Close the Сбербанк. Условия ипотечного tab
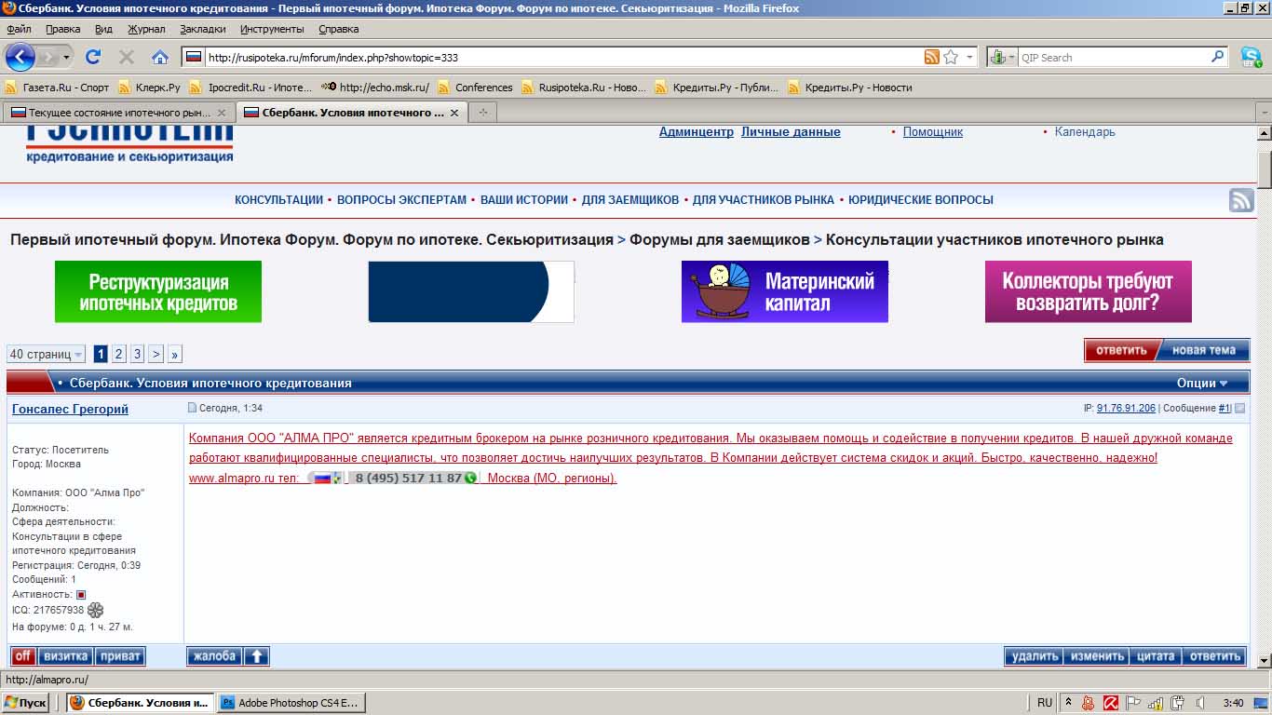 (x=454, y=113)
